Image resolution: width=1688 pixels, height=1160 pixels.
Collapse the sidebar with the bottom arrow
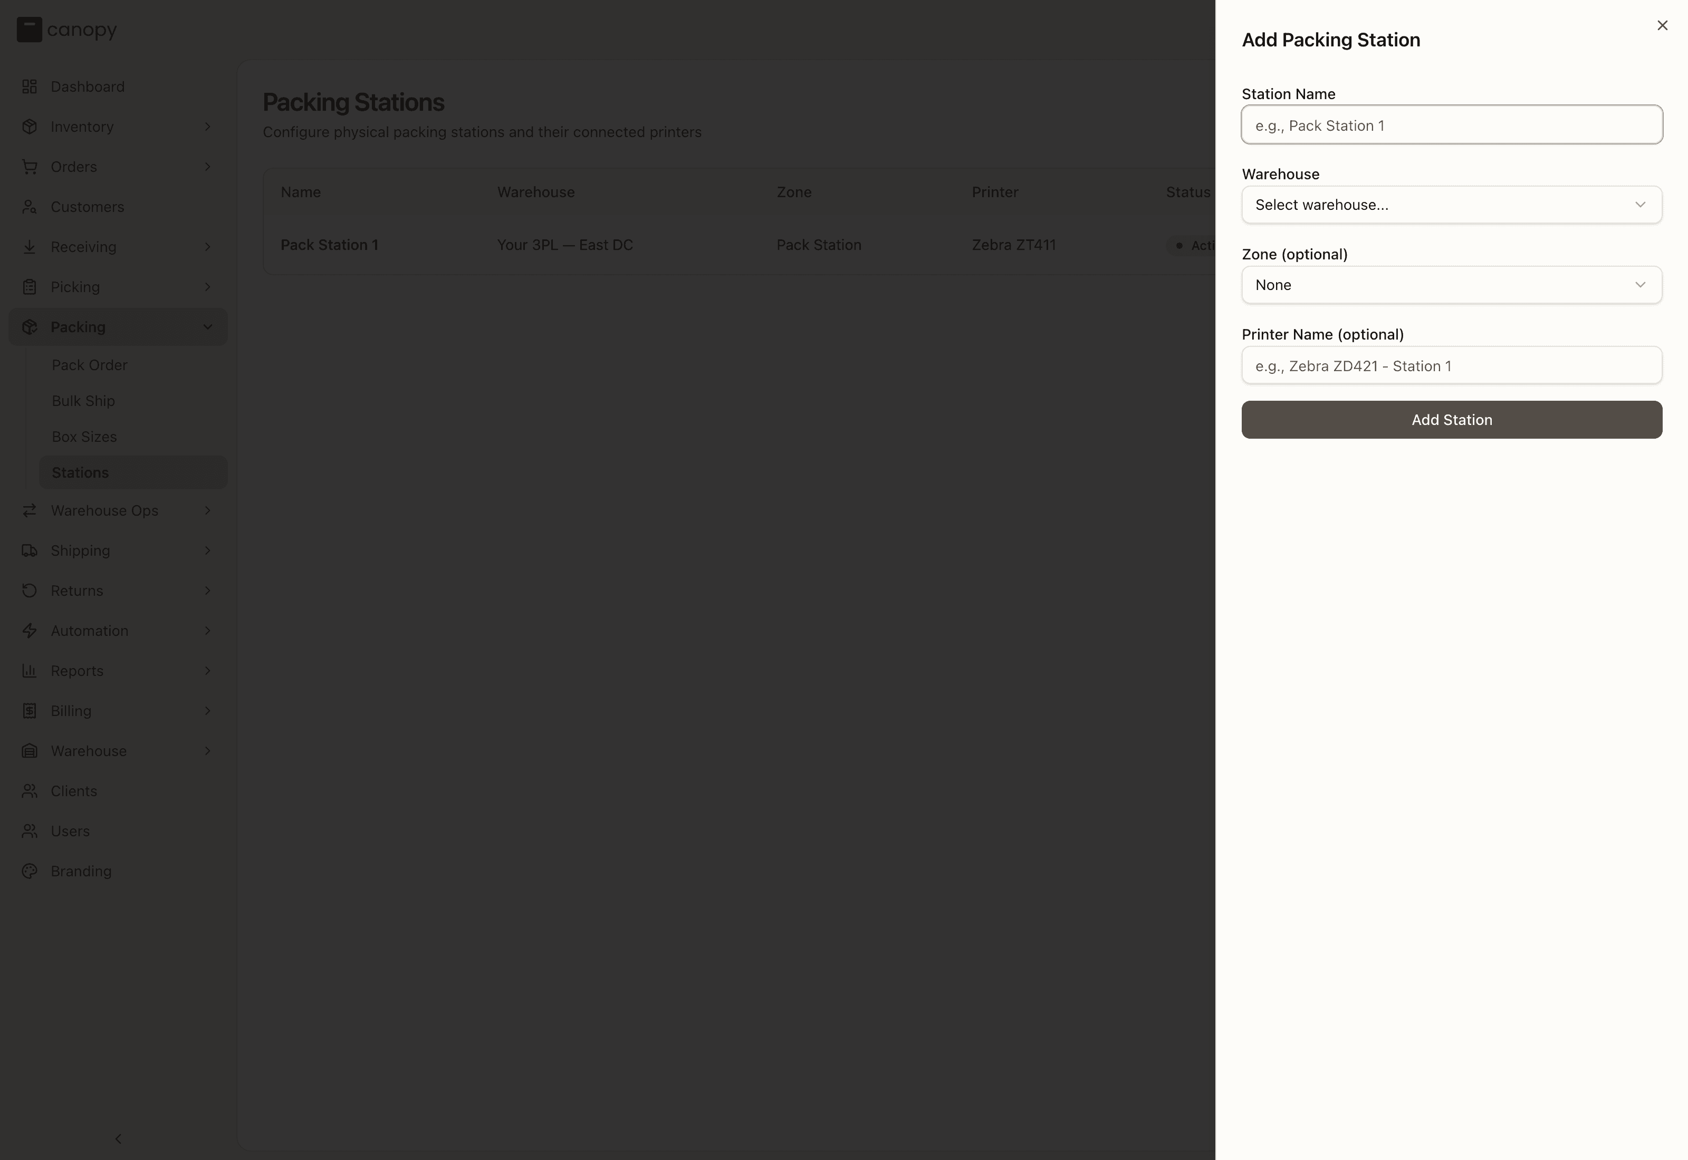119,1139
